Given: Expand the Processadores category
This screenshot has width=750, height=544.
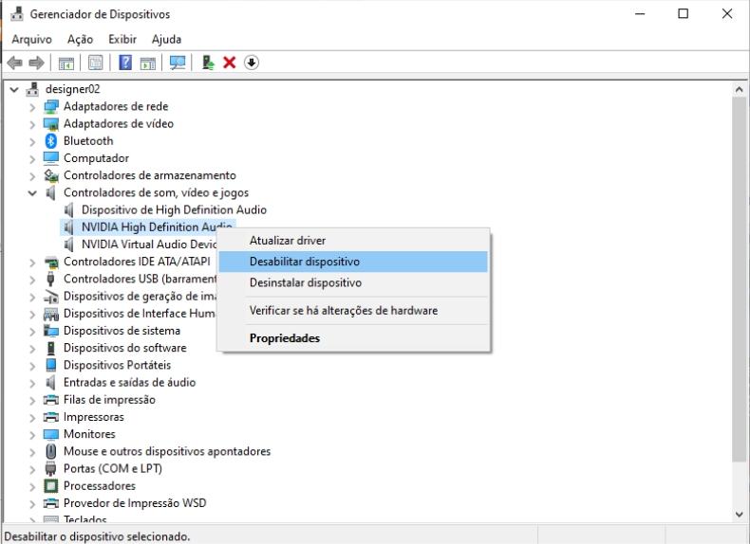Looking at the screenshot, I should [32, 486].
